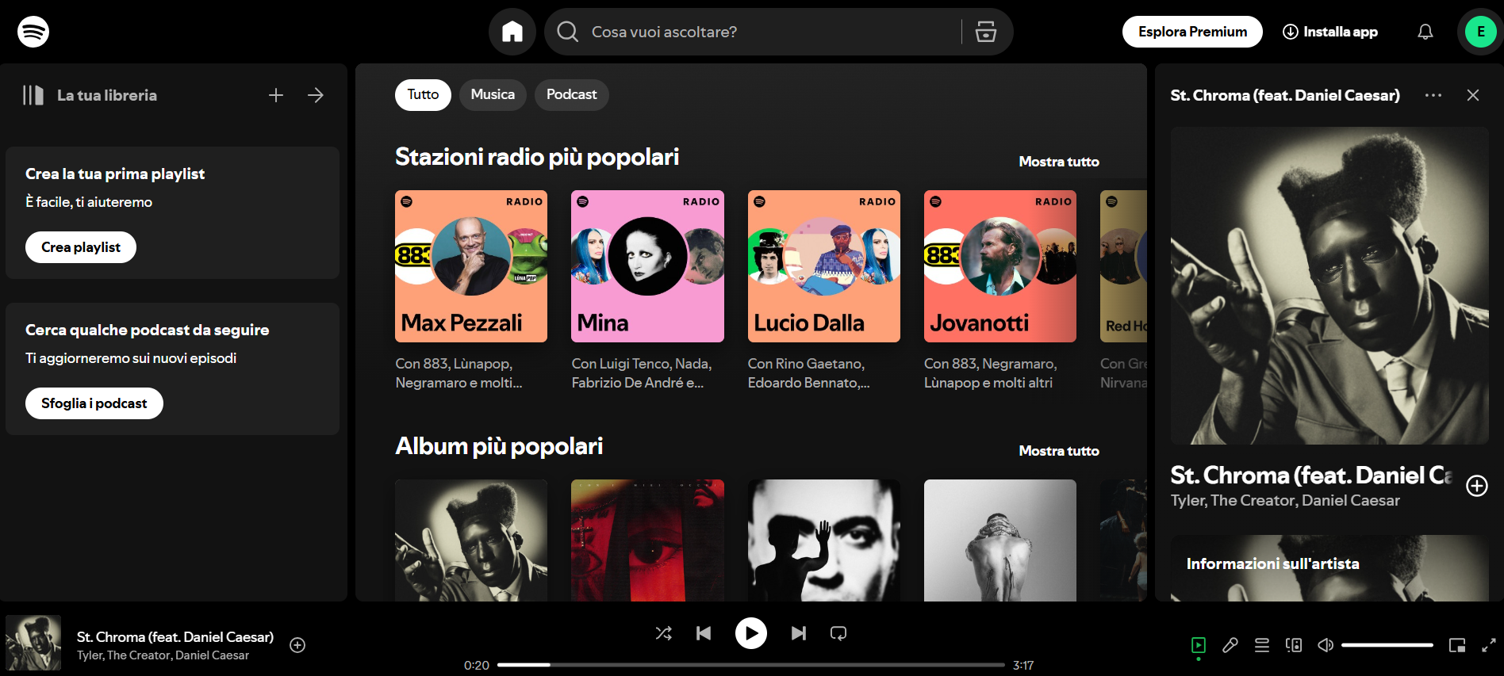Go back to the previous track
This screenshot has width=1504, height=676.
(x=704, y=633)
